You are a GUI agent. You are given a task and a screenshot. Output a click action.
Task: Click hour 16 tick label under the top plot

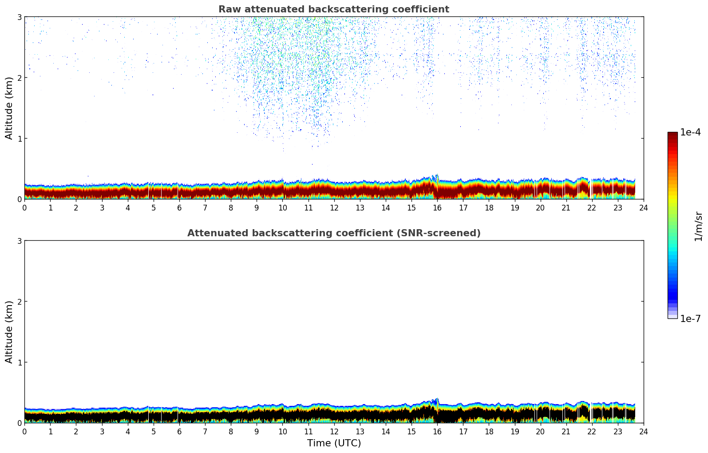point(437,207)
